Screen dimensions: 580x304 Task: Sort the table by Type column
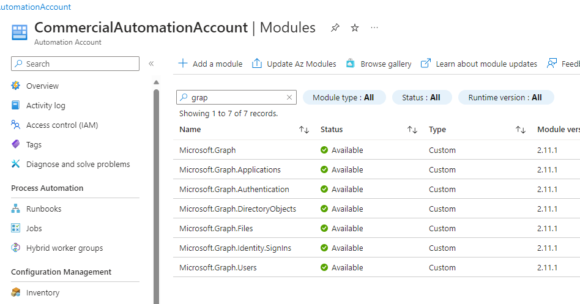[x=521, y=130]
